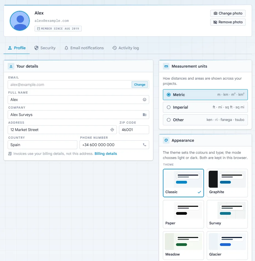
Task: Click the Appearance palette icon
Action: pos(166,140)
